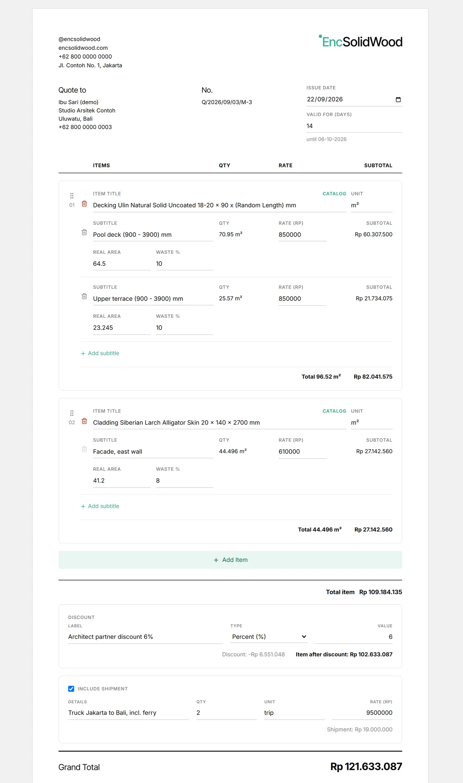Edit the shipment unit field trip
The image size is (463, 783).
pos(294,713)
